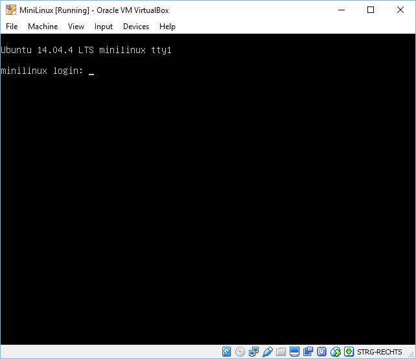This screenshot has width=416, height=359.
Task: Click the CPU virtualization status icon
Action: pyautogui.click(x=322, y=352)
